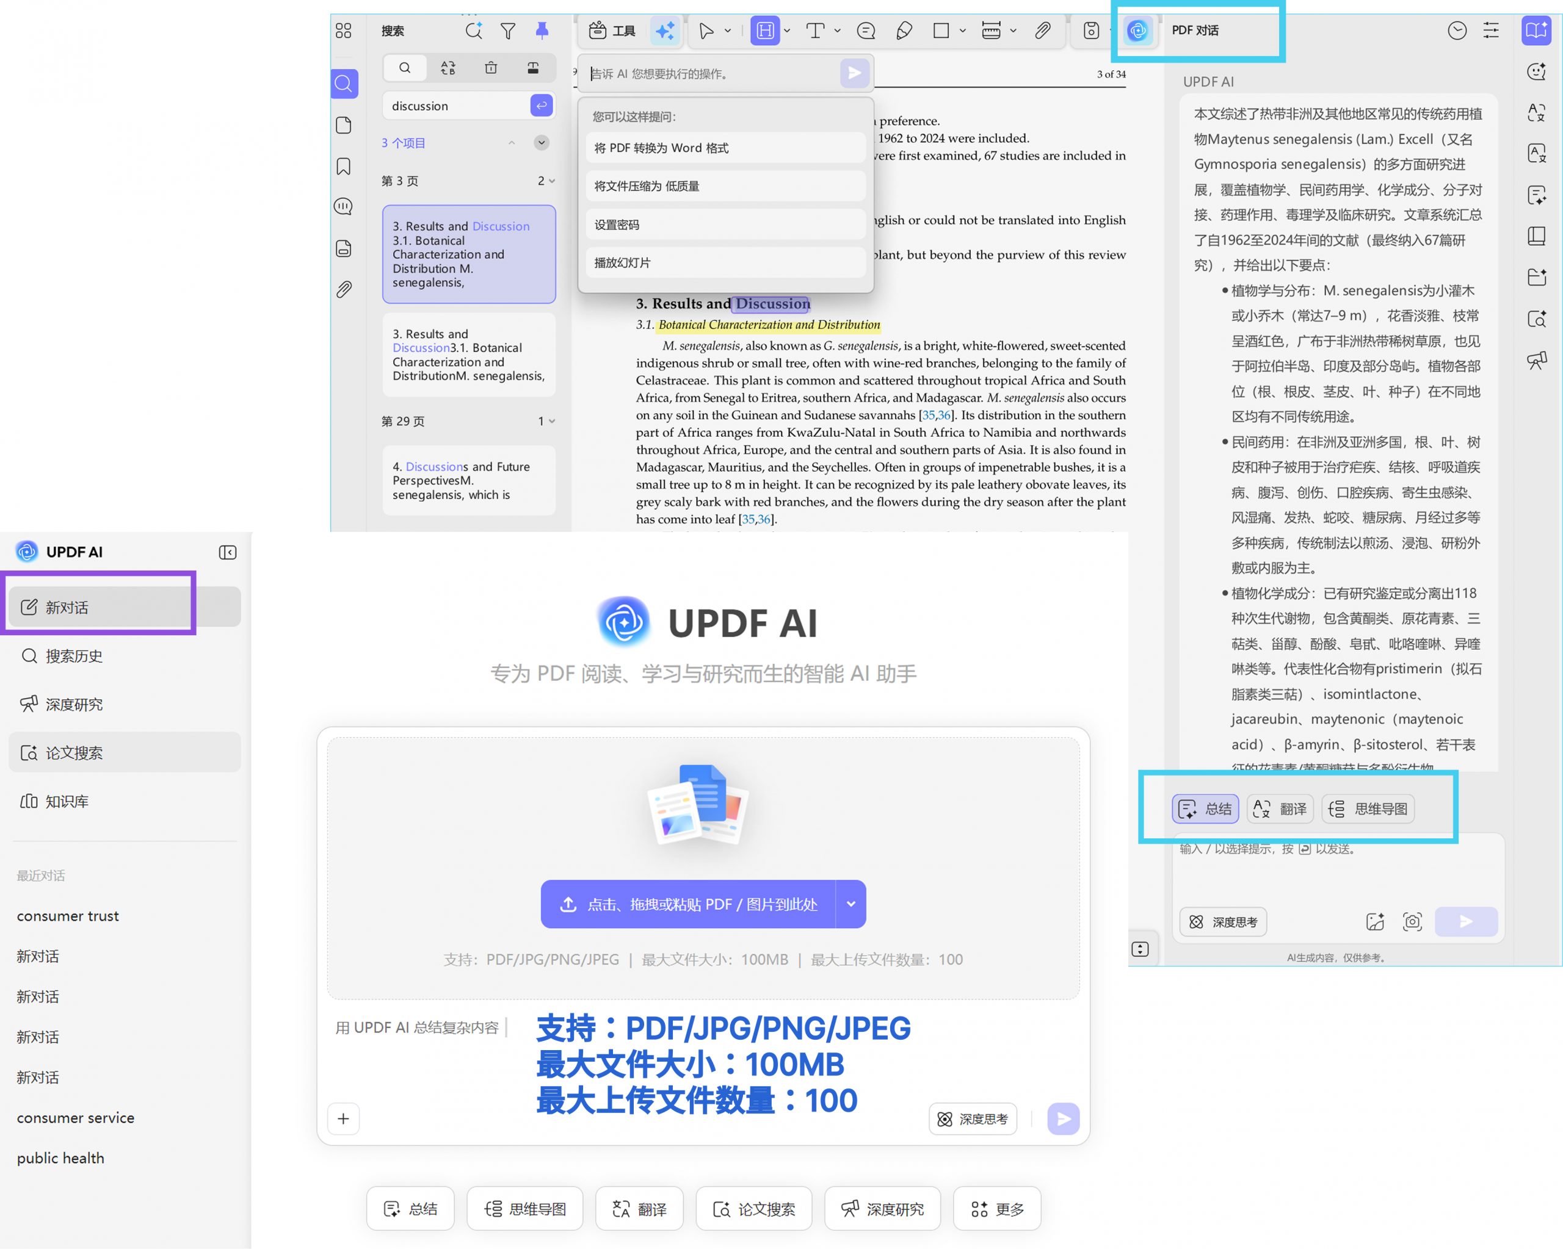This screenshot has height=1249, width=1563.
Task: Open the comments sidebar icon
Action: point(344,207)
